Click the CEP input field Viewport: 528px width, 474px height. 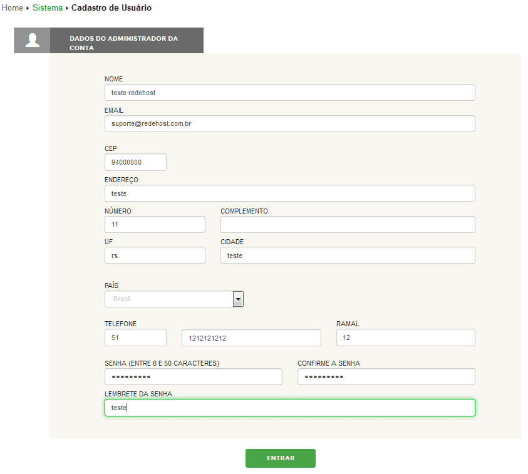pos(135,162)
